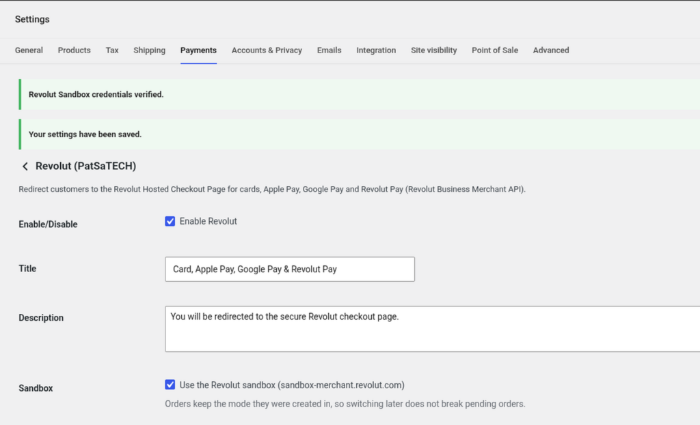Screen dimensions: 700x425
Task: Click the Description field label
Action: point(41,318)
